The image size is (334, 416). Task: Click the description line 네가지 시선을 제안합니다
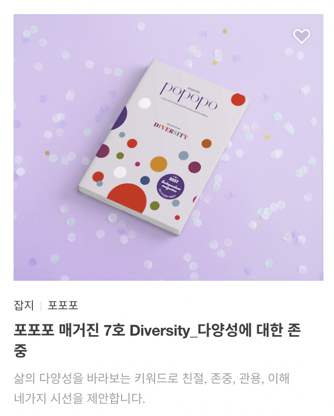80,398
